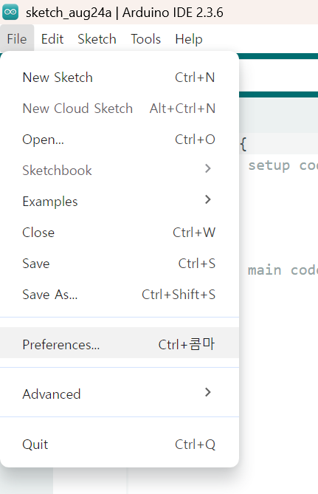
Task: Select Quit to exit Arduino IDE
Action: (120, 445)
